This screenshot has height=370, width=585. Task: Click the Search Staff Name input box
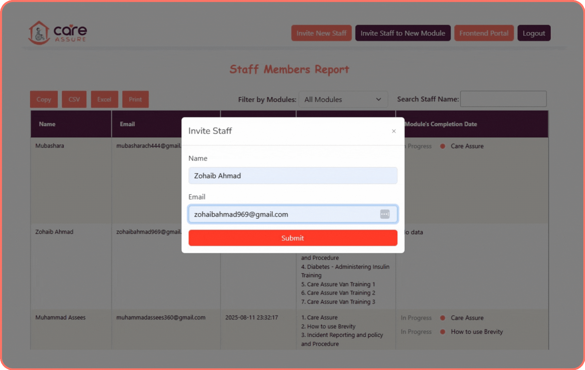[503, 99]
